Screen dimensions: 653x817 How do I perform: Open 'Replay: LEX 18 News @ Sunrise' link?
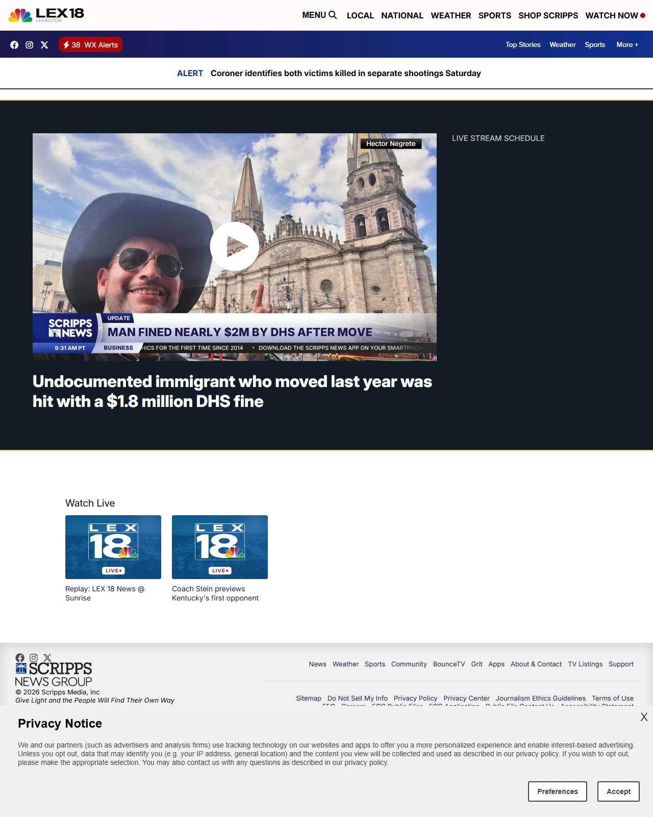tap(105, 593)
